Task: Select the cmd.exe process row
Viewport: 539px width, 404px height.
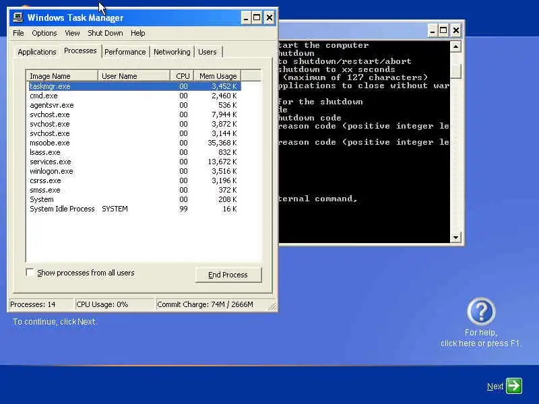Action: coord(134,96)
